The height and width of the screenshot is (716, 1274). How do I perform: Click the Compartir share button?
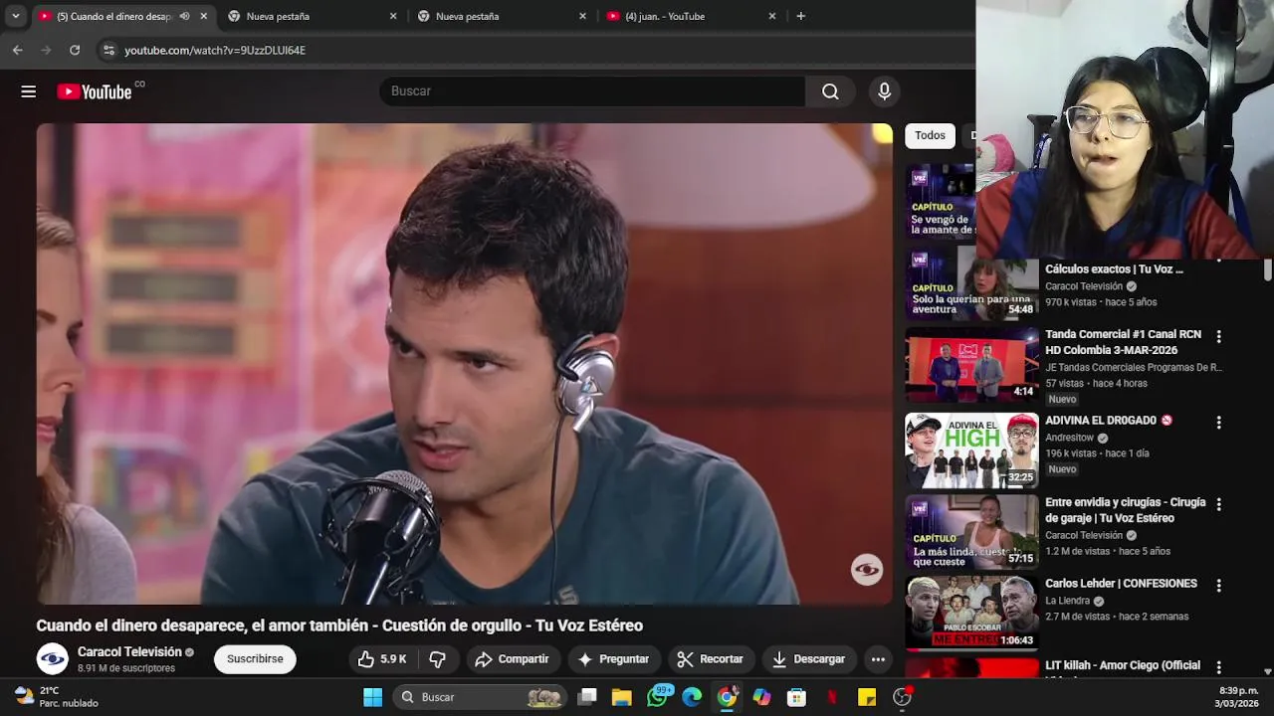click(512, 659)
